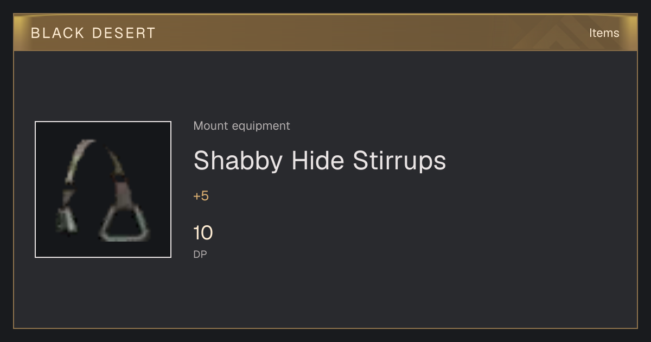The image size is (651, 342).
Task: Select the Mount equipment category label
Action: 241,126
